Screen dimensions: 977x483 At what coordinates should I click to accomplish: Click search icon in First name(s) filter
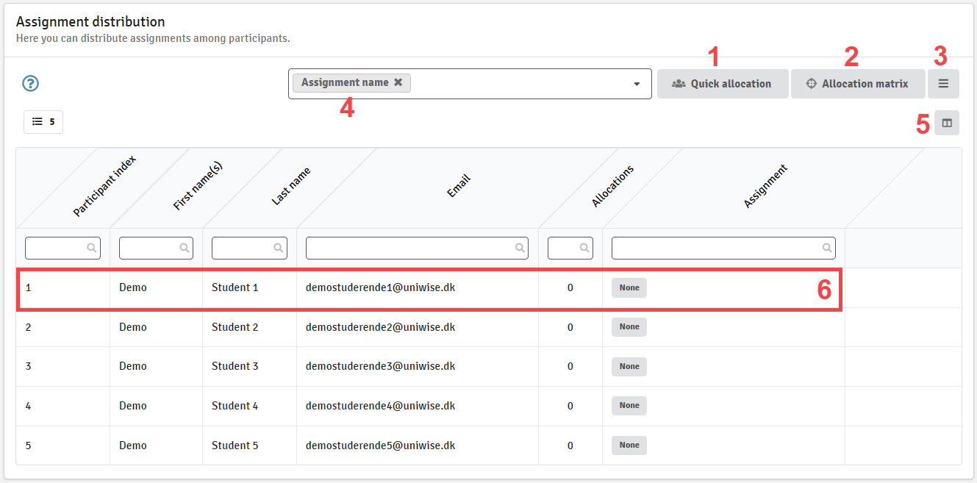pyautogui.click(x=185, y=248)
